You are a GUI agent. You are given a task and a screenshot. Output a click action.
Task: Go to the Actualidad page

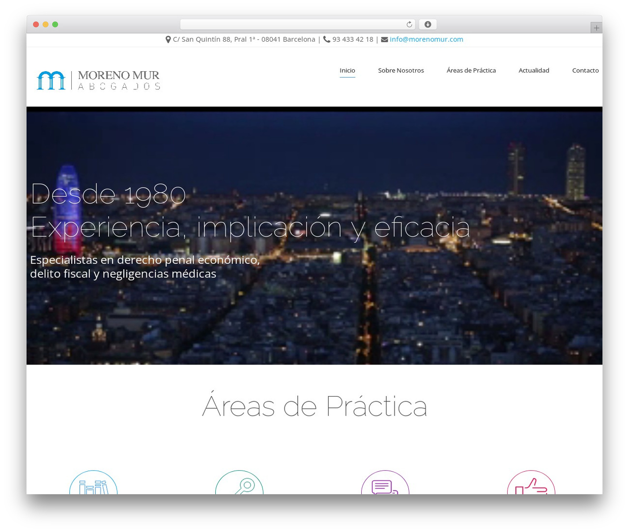pyautogui.click(x=534, y=70)
